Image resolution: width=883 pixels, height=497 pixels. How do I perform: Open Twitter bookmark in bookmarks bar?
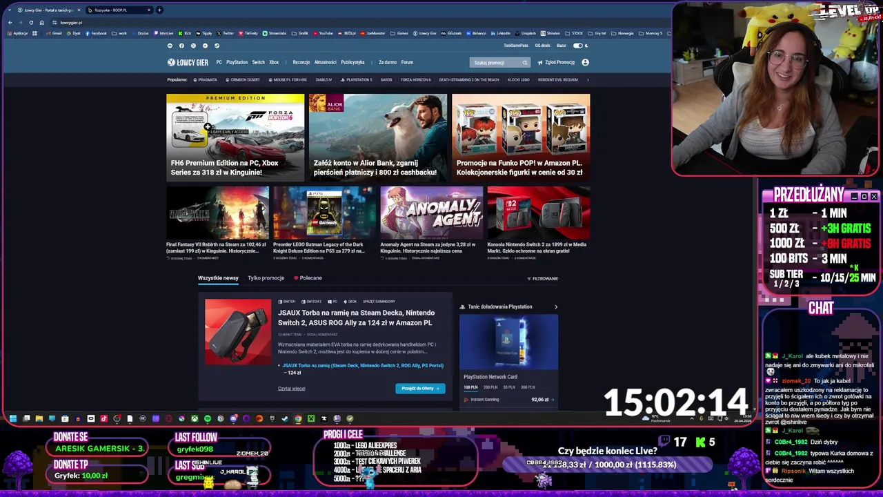(x=226, y=33)
